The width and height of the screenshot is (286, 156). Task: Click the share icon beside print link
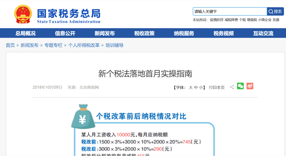point(232,87)
